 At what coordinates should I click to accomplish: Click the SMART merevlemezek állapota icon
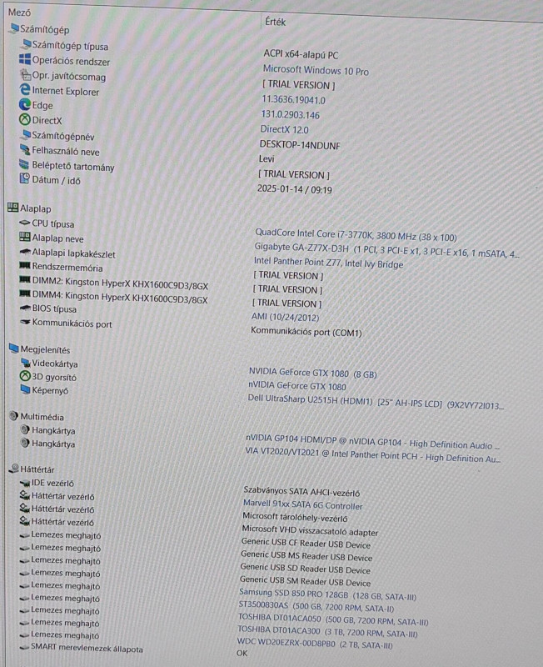[24, 647]
